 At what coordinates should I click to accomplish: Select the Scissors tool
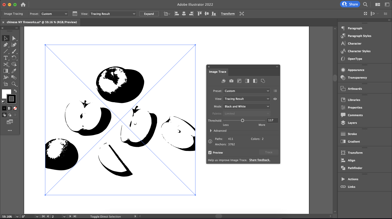[x=6, y=65]
